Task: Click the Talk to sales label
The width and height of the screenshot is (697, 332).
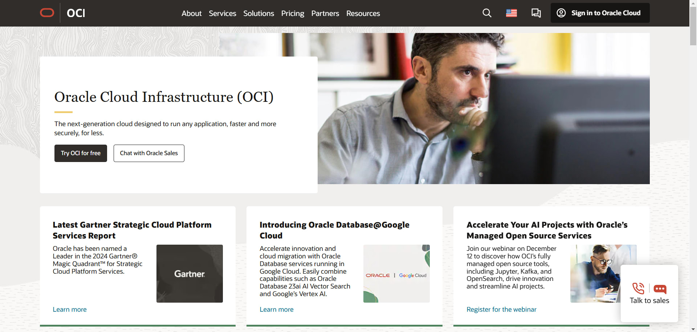Action: click(649, 300)
